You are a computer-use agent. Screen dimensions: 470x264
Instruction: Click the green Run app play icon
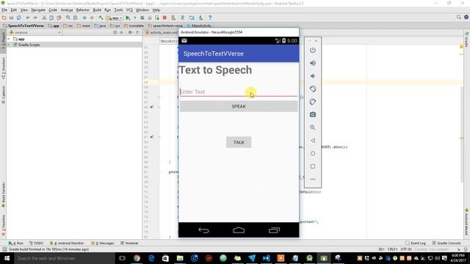click(x=128, y=18)
